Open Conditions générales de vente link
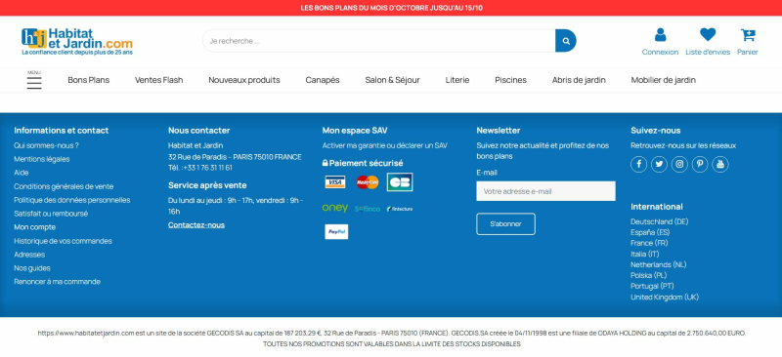This screenshot has height=357, width=782. pos(64,186)
